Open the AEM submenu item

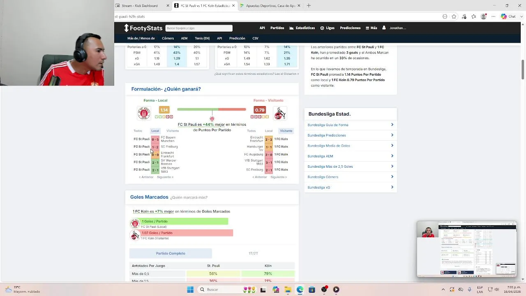(184, 38)
